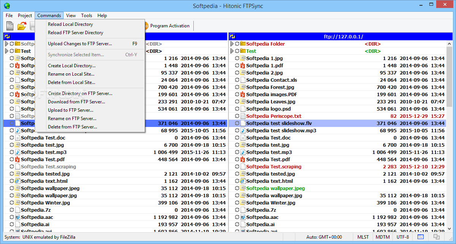Choose Create Local Directory command

tap(89, 66)
